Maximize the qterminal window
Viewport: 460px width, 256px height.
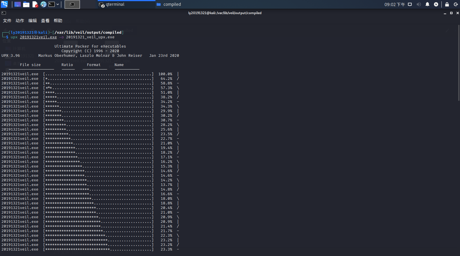[x=451, y=13]
